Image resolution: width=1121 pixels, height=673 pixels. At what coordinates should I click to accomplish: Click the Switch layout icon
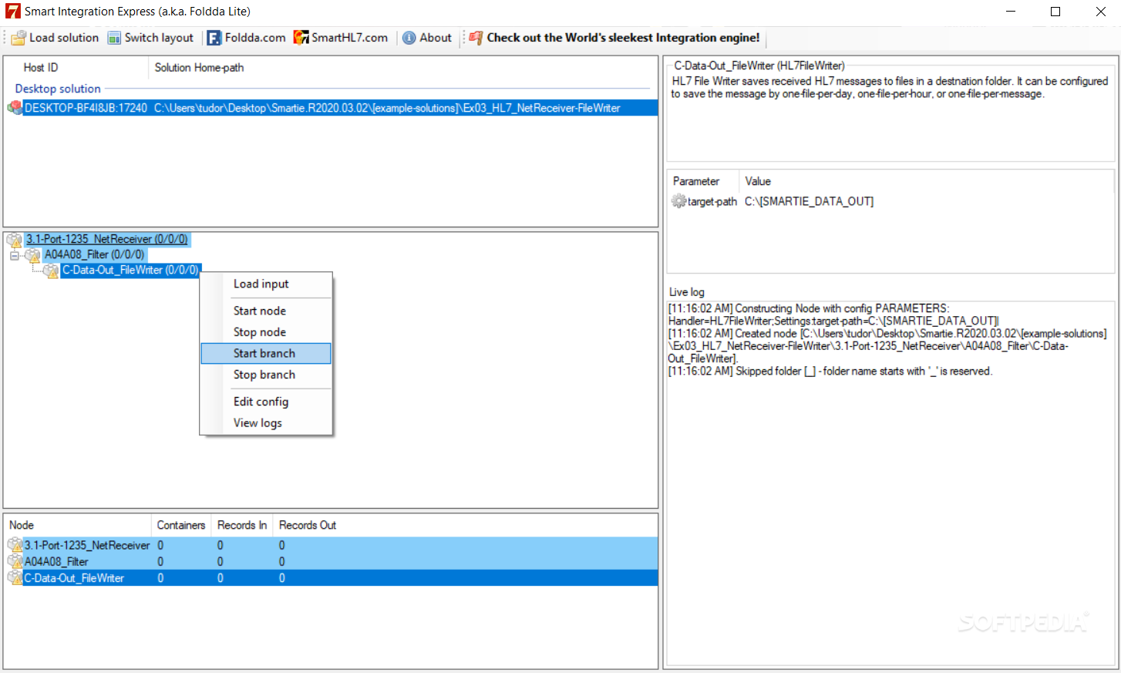(x=114, y=38)
